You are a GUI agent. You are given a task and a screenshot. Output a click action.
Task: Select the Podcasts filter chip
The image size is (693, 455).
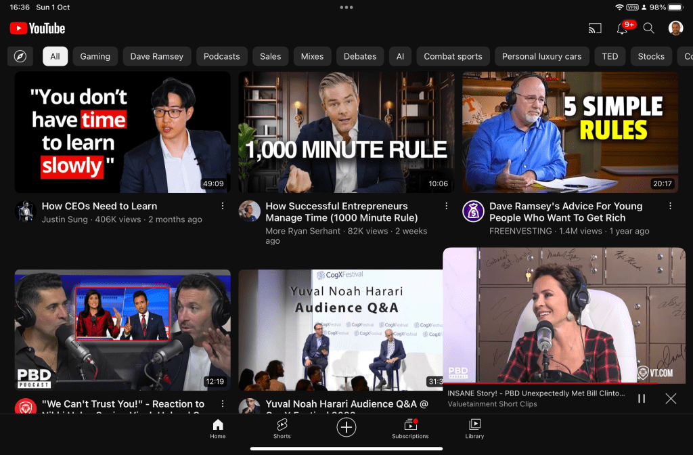pyautogui.click(x=222, y=57)
